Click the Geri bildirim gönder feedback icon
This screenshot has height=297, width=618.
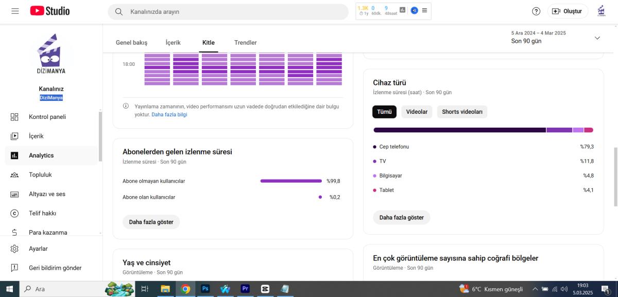[x=14, y=268]
